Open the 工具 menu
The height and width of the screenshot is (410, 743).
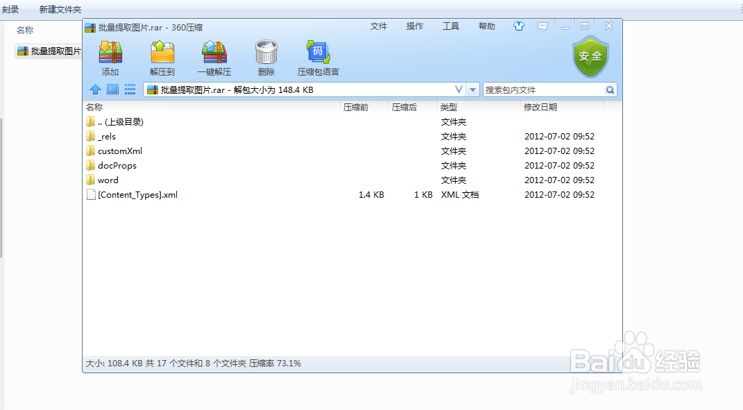click(451, 26)
